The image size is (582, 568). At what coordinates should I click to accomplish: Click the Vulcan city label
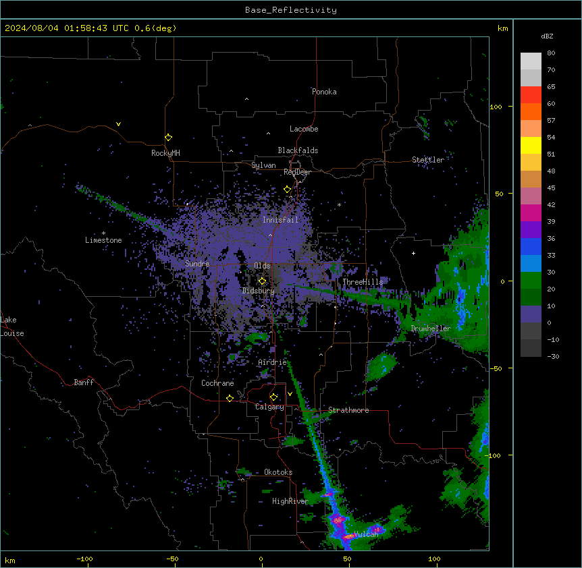coord(366,534)
